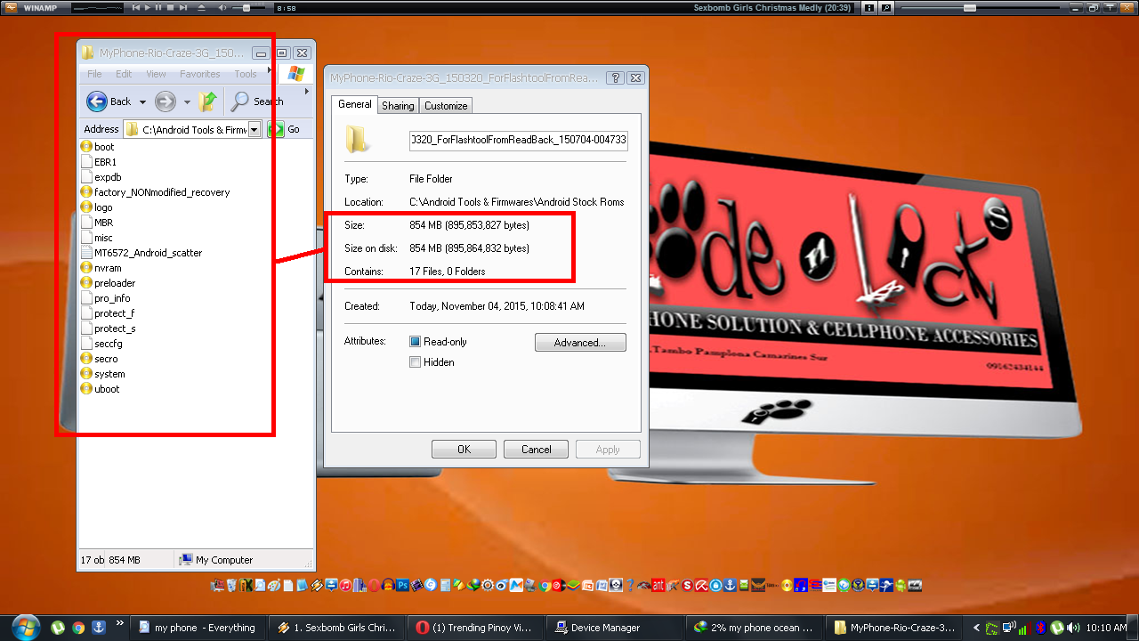Image resolution: width=1139 pixels, height=641 pixels.
Task: Adjust the Winamp volume slider
Action: 247,8
